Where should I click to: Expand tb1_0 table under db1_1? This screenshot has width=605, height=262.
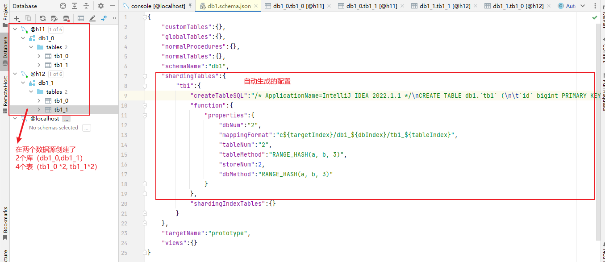point(39,100)
